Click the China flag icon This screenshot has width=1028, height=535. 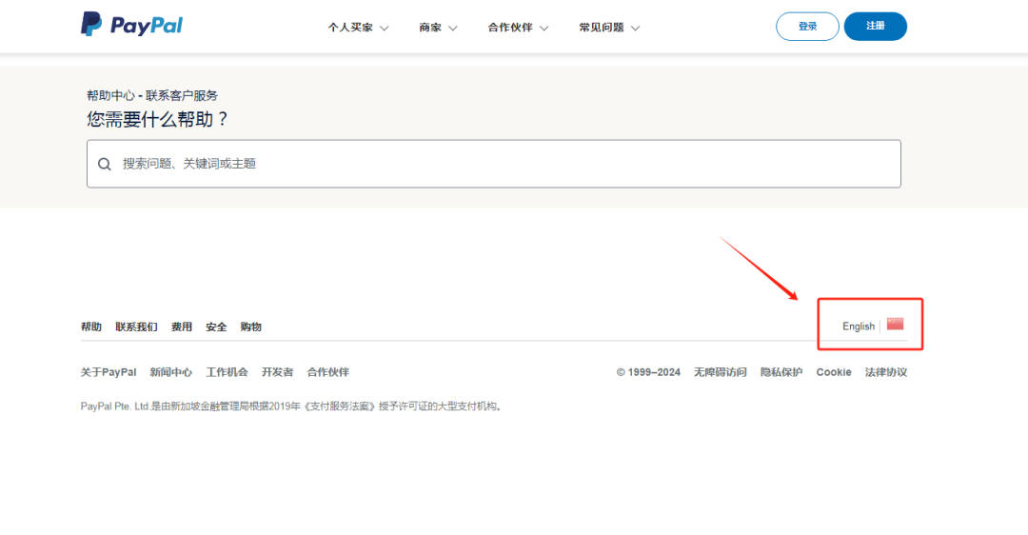895,324
